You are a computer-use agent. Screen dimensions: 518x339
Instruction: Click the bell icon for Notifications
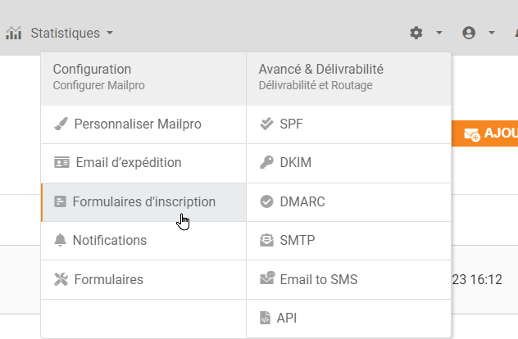click(x=60, y=240)
